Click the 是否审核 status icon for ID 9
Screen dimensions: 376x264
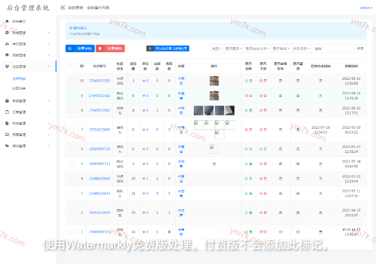[246, 96]
